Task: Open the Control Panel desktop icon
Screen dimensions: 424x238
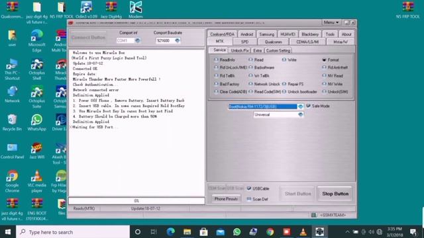Action: tap(12, 151)
